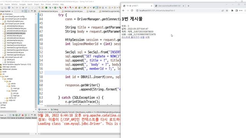Share this page from the address bar
Screen dimensions: 246x138
click(223, 10)
